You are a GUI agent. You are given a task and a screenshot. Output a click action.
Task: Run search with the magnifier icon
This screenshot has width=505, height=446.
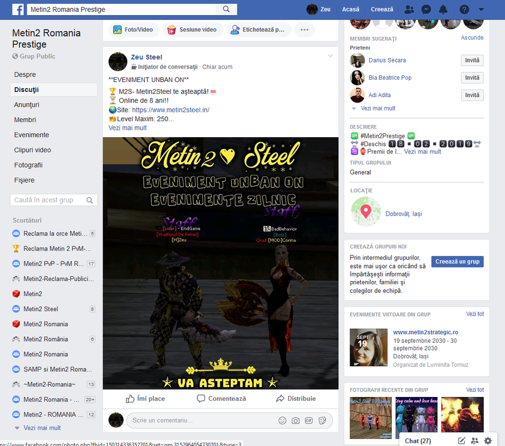coord(226,9)
